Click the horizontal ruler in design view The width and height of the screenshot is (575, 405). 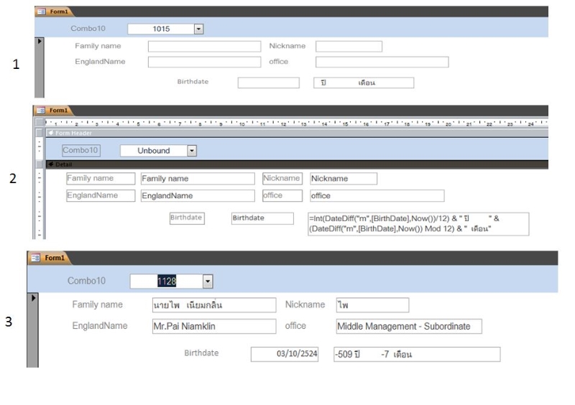pyautogui.click(x=287, y=122)
